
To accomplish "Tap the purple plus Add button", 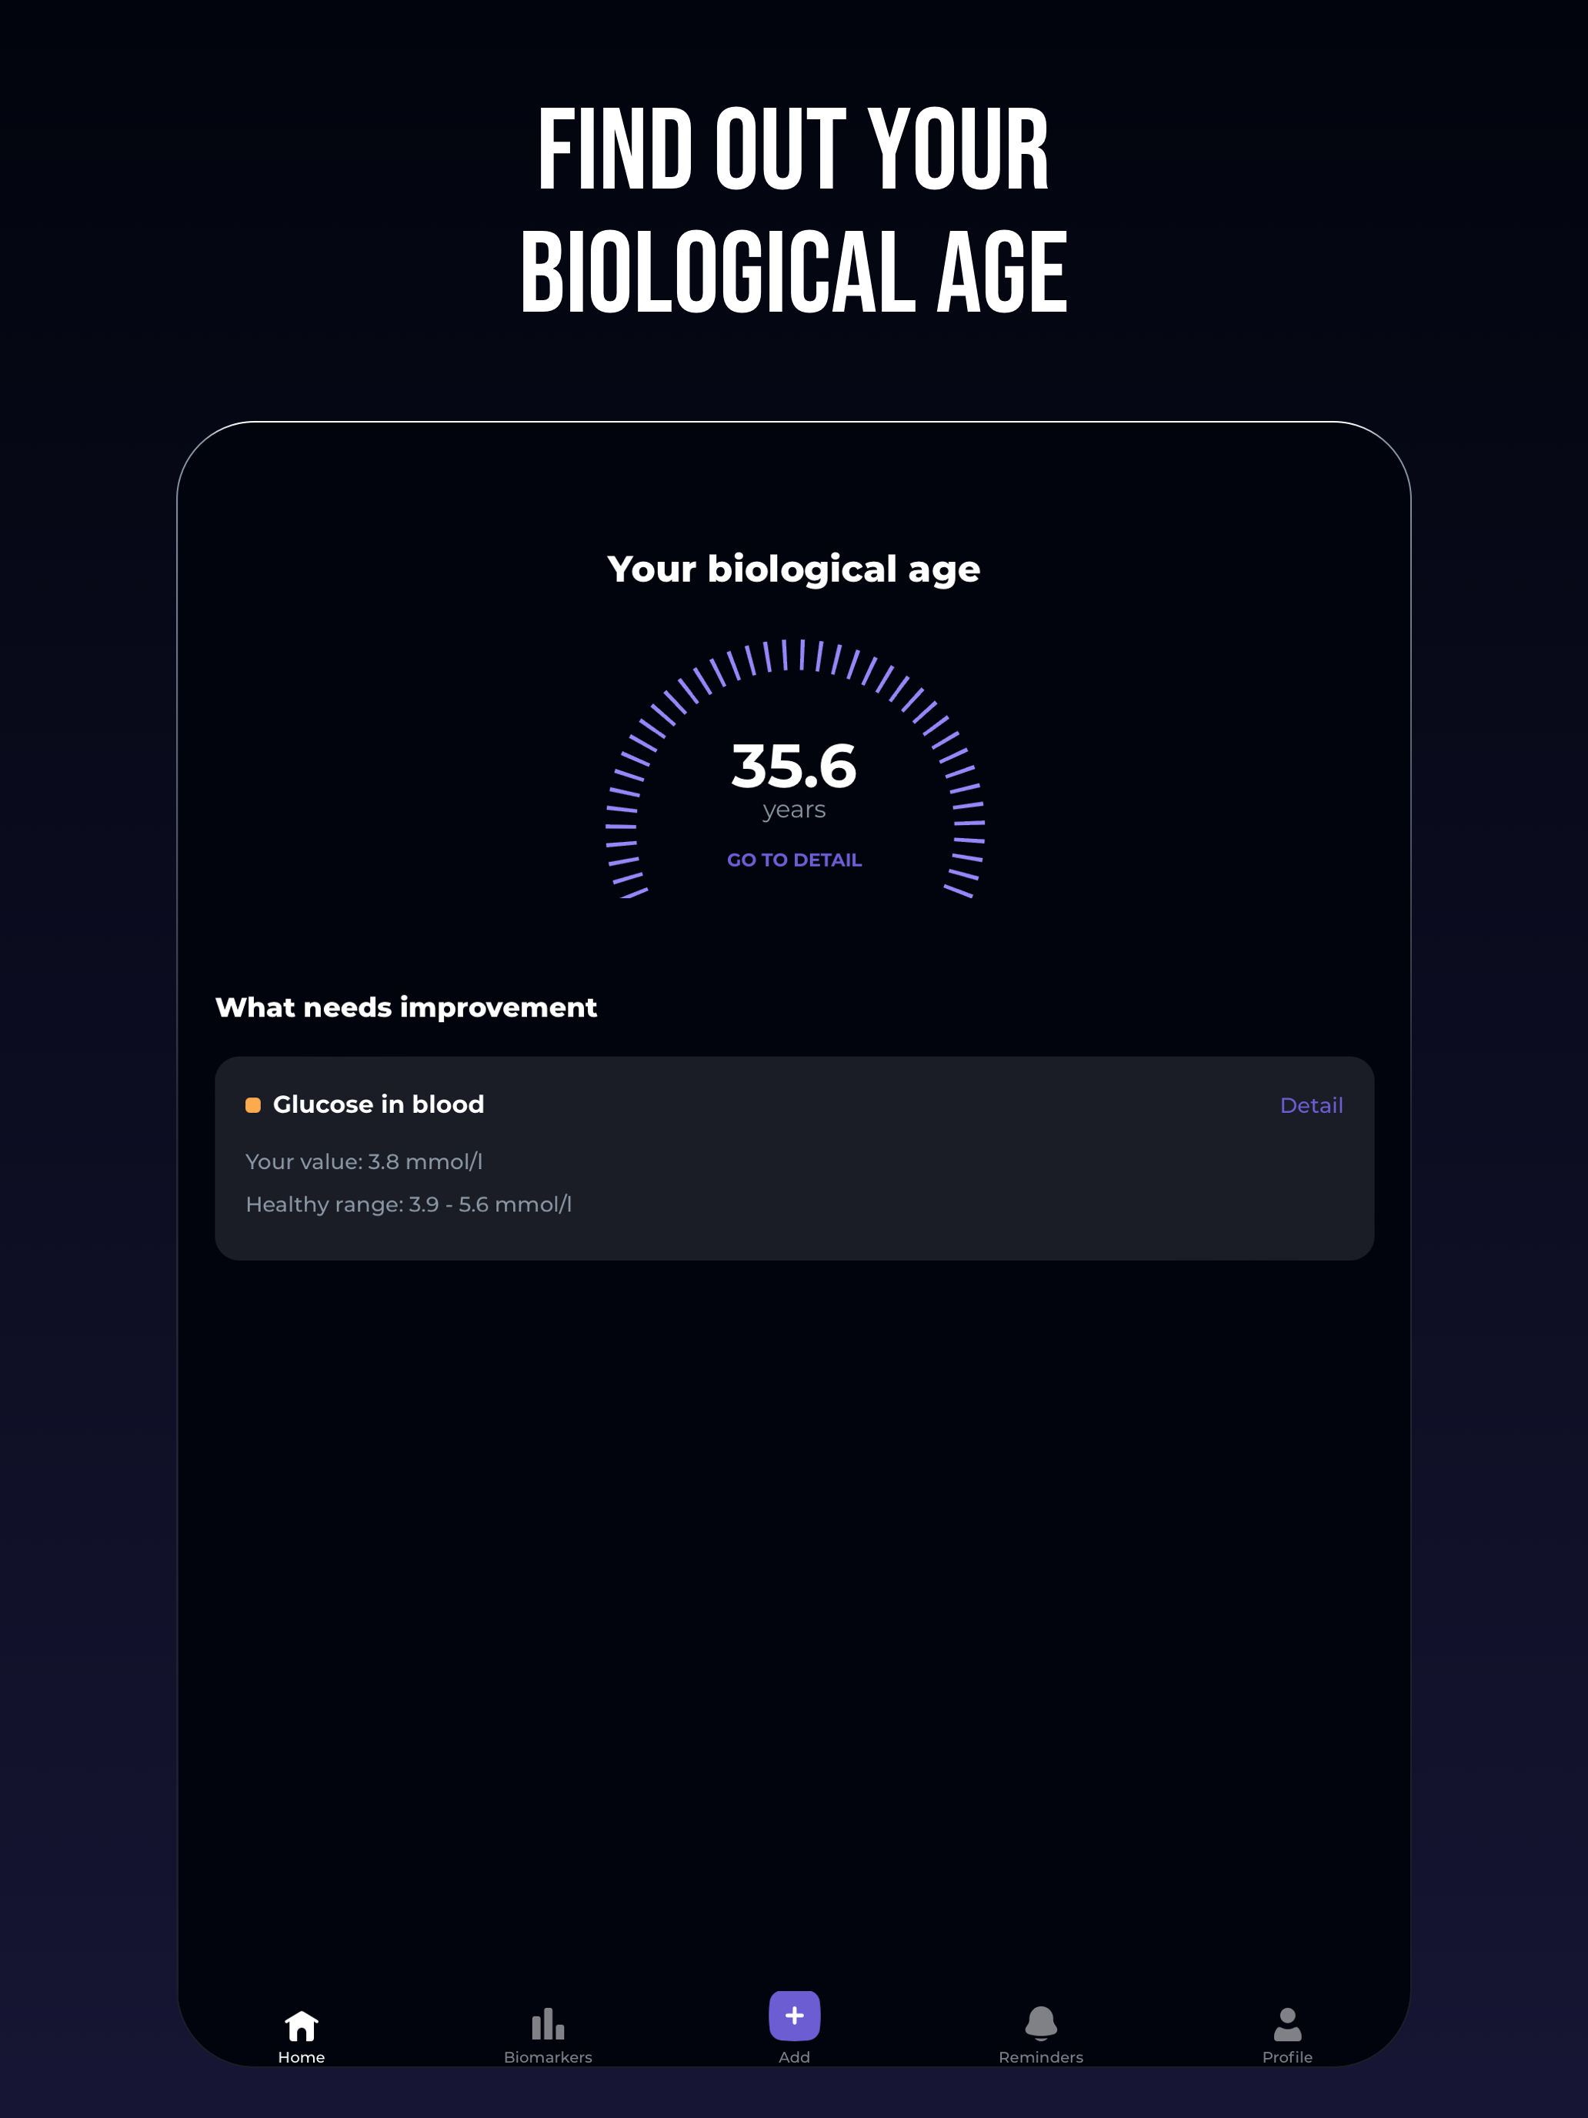I will (795, 2016).
